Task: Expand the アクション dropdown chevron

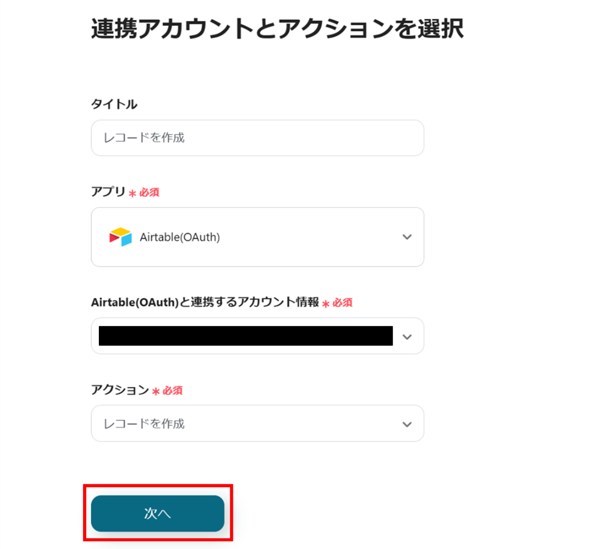Action: [x=407, y=424]
